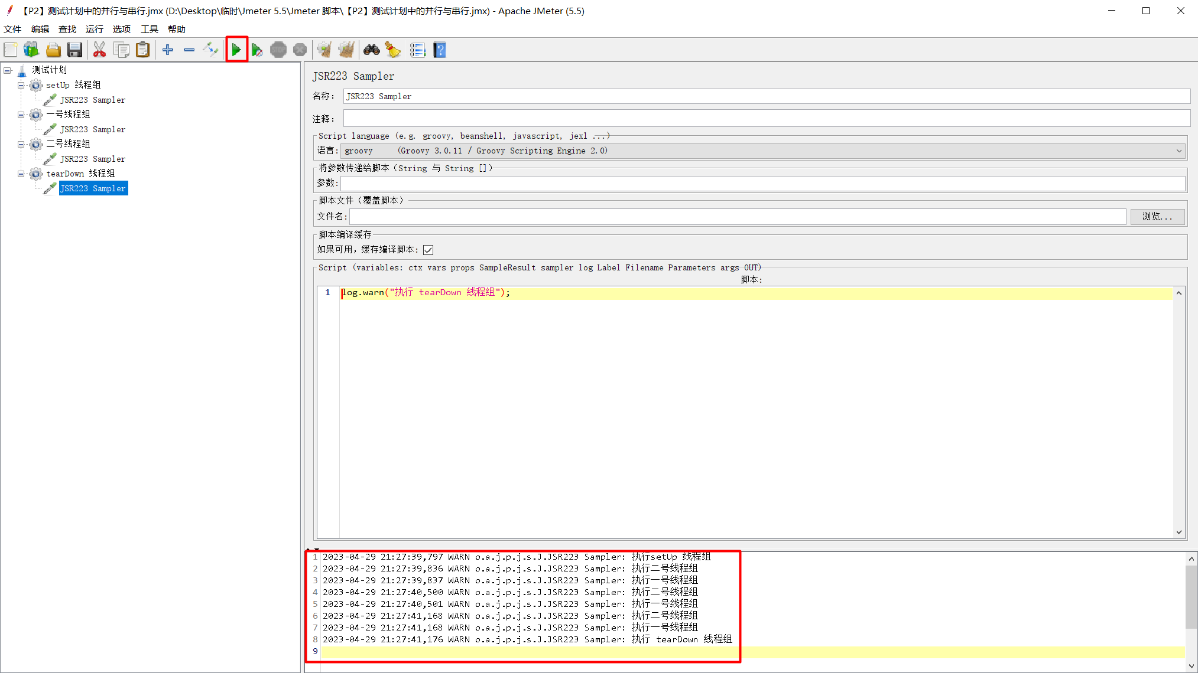This screenshot has height=673, width=1198.
Task: Click the Paste clipboard icon
Action: click(142, 50)
